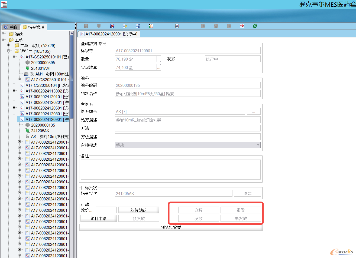The width and height of the screenshot is (356, 258).
Task: Click the 预发放 button
Action: (138, 219)
